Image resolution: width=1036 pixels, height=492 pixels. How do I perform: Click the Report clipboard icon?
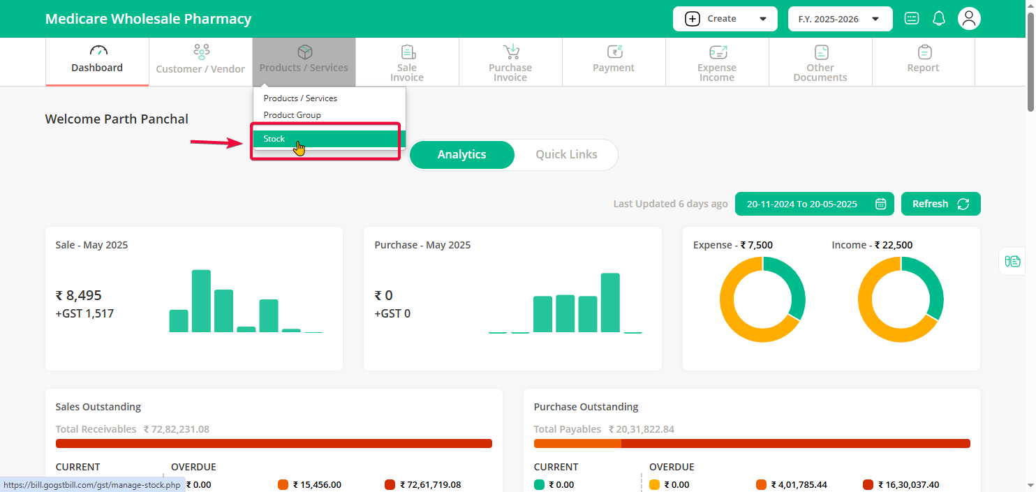point(924,52)
